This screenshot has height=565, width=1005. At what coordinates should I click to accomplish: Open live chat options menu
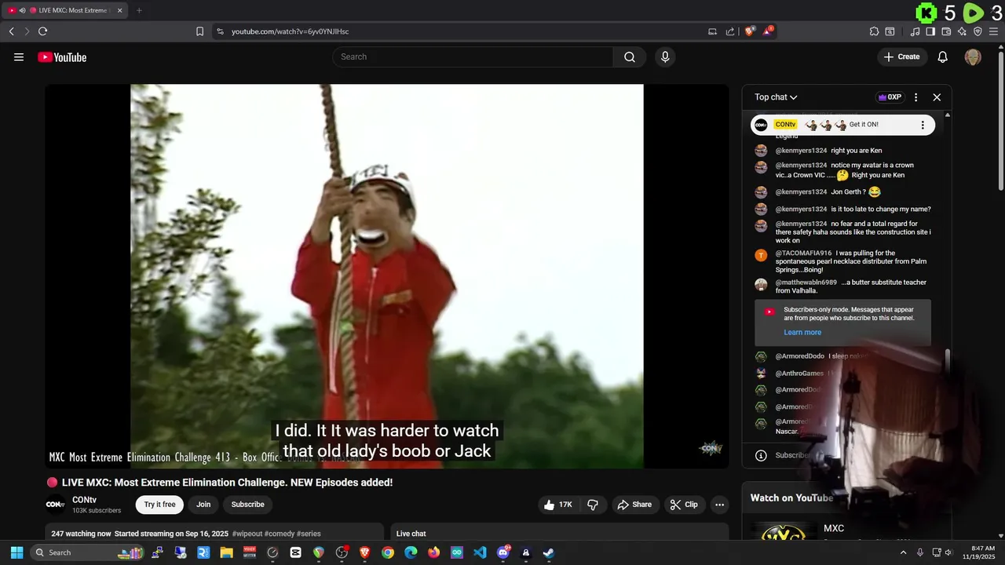915,97
